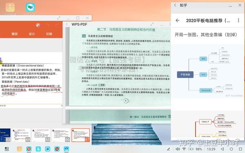Image resolution: width=245 pixels, height=153 pixels.
Task: Open Wi-Fi settings from system tray
Action: coord(184,149)
